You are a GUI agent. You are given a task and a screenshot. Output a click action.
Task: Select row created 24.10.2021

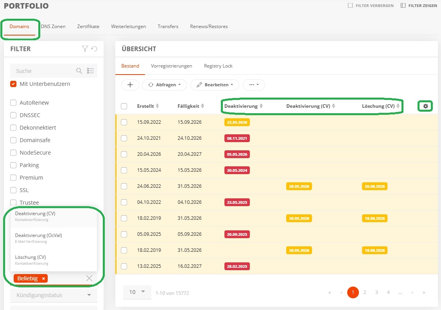(x=124, y=138)
